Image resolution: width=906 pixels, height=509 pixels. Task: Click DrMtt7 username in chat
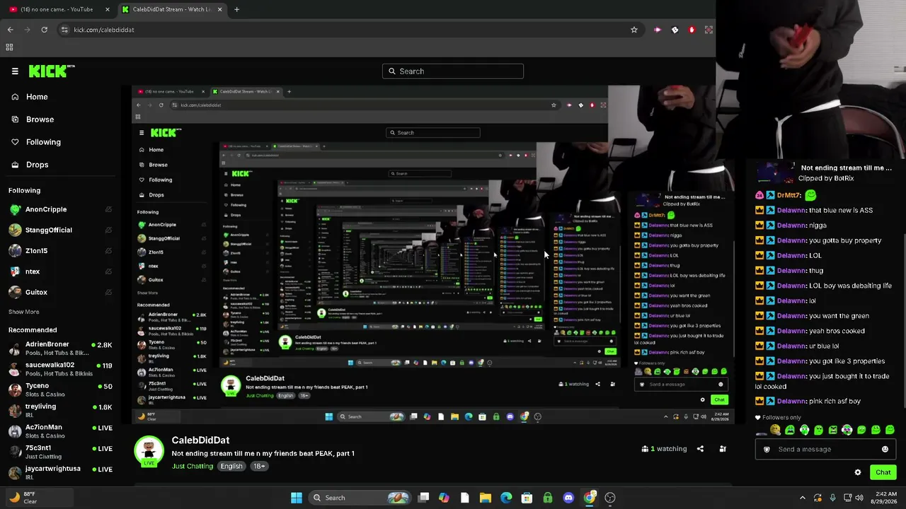pos(789,195)
